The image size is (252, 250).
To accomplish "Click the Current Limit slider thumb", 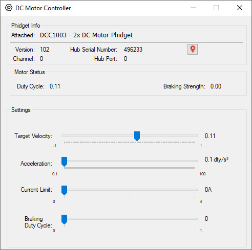I will pyautogui.click(x=65, y=190).
